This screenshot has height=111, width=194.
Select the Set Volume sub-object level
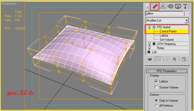pos(167,40)
